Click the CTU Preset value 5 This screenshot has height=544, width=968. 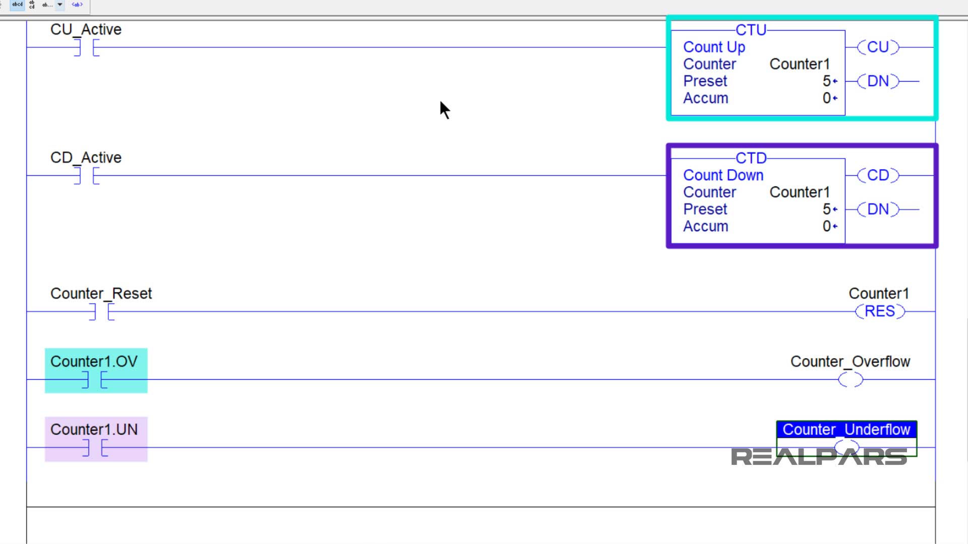tap(826, 81)
